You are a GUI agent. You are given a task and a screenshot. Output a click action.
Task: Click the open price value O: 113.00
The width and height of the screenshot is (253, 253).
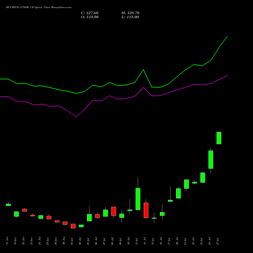pyautogui.click(x=90, y=17)
